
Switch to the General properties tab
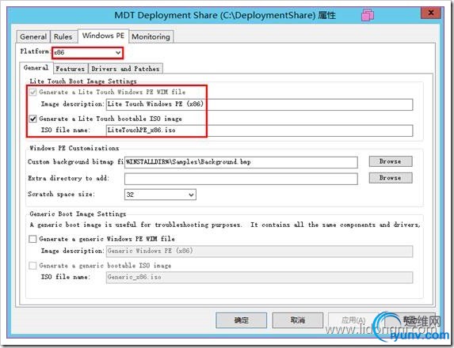pos(33,36)
